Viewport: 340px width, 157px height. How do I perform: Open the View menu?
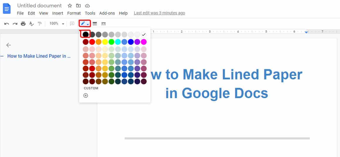[43, 13]
